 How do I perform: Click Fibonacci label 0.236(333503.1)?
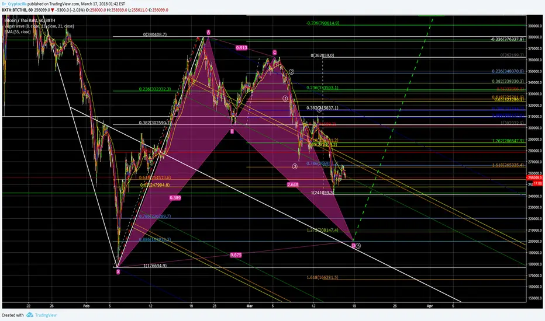coord(322,88)
